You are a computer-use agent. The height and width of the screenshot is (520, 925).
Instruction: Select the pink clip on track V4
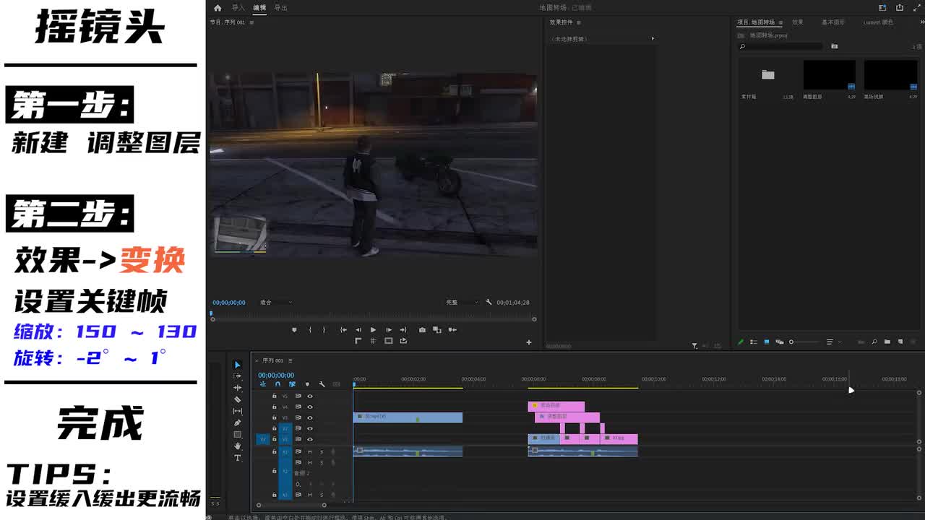tap(556, 407)
